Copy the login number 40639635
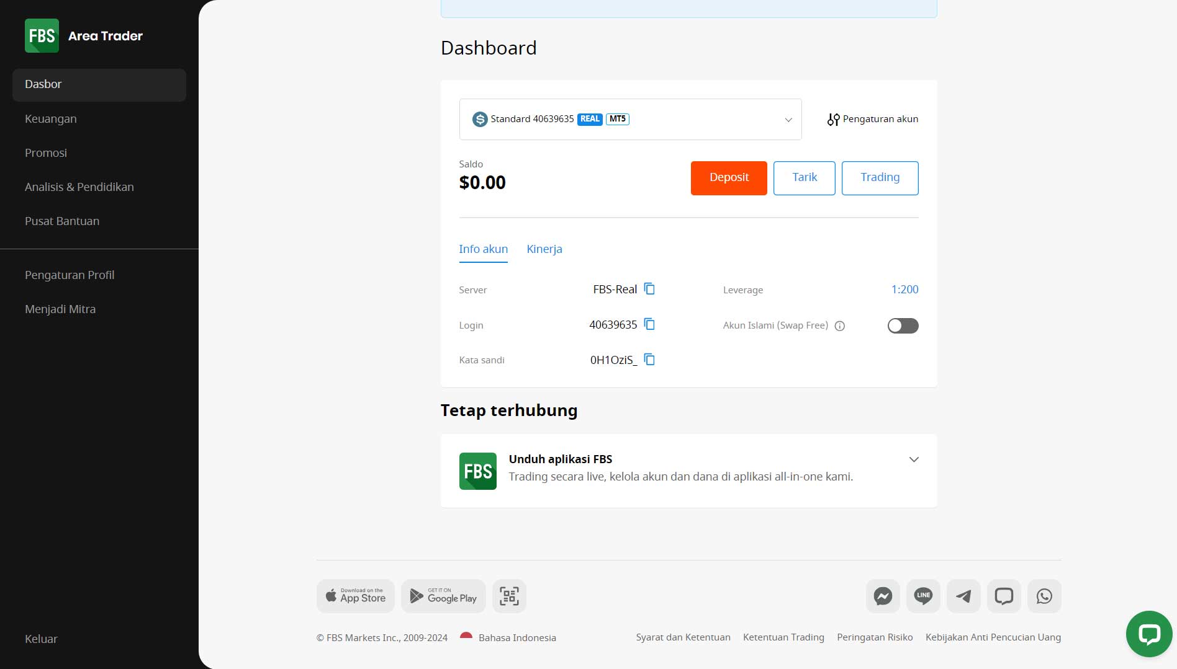The image size is (1177, 669). click(x=649, y=324)
